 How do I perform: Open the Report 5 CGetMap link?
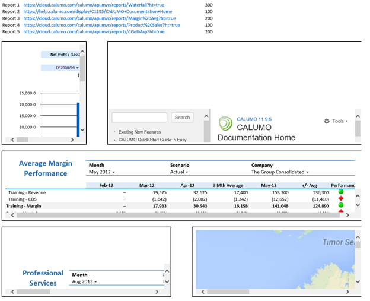coord(94,31)
